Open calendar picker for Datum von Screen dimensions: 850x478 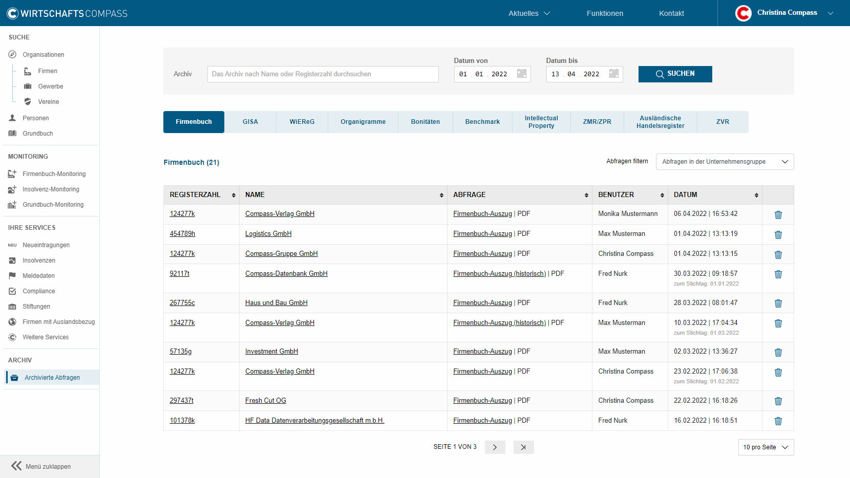pyautogui.click(x=521, y=74)
